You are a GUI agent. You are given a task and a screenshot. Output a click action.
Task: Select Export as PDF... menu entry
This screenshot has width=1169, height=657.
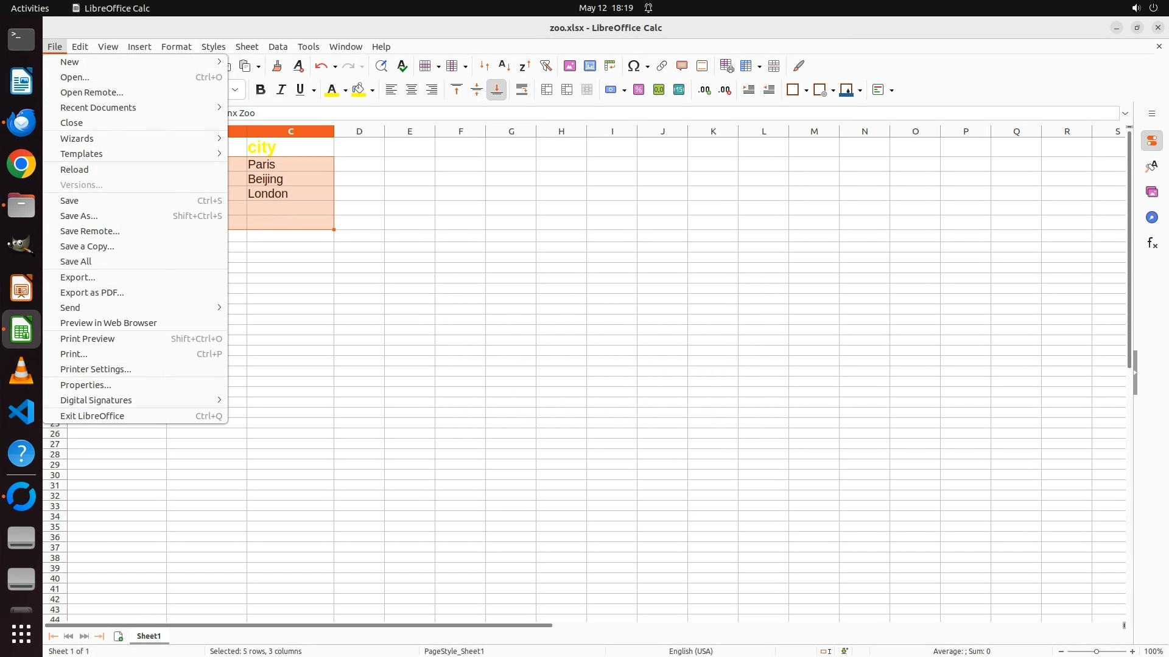pyautogui.click(x=92, y=293)
